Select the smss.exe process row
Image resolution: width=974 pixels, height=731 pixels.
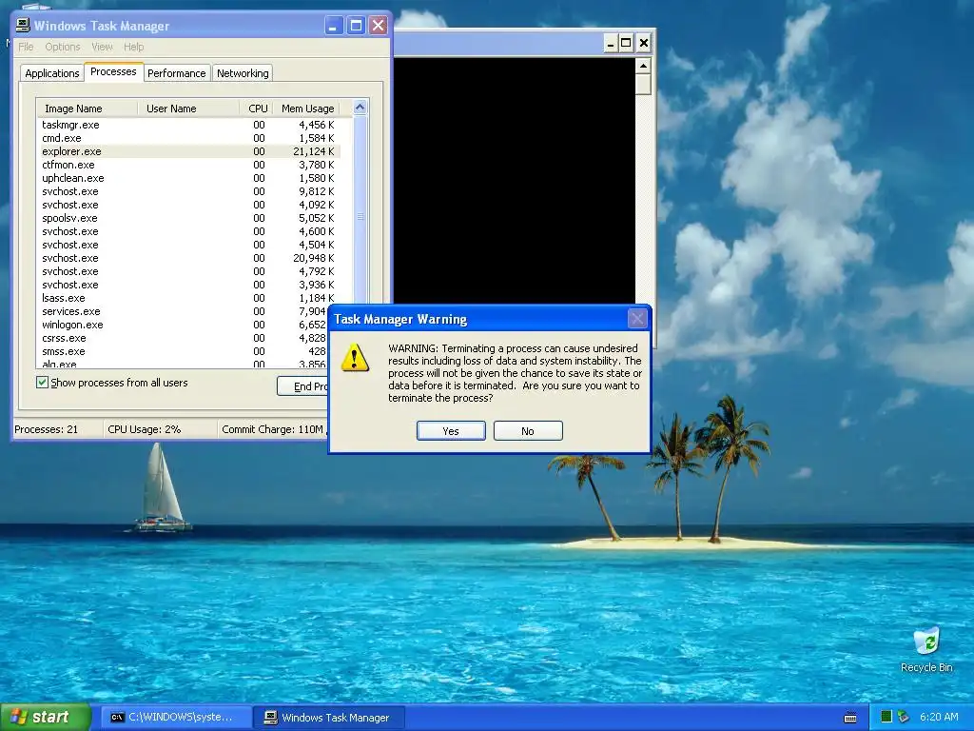(x=184, y=352)
